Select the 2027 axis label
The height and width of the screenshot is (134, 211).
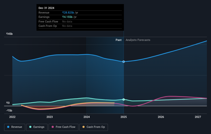pyautogui.click(x=198, y=117)
